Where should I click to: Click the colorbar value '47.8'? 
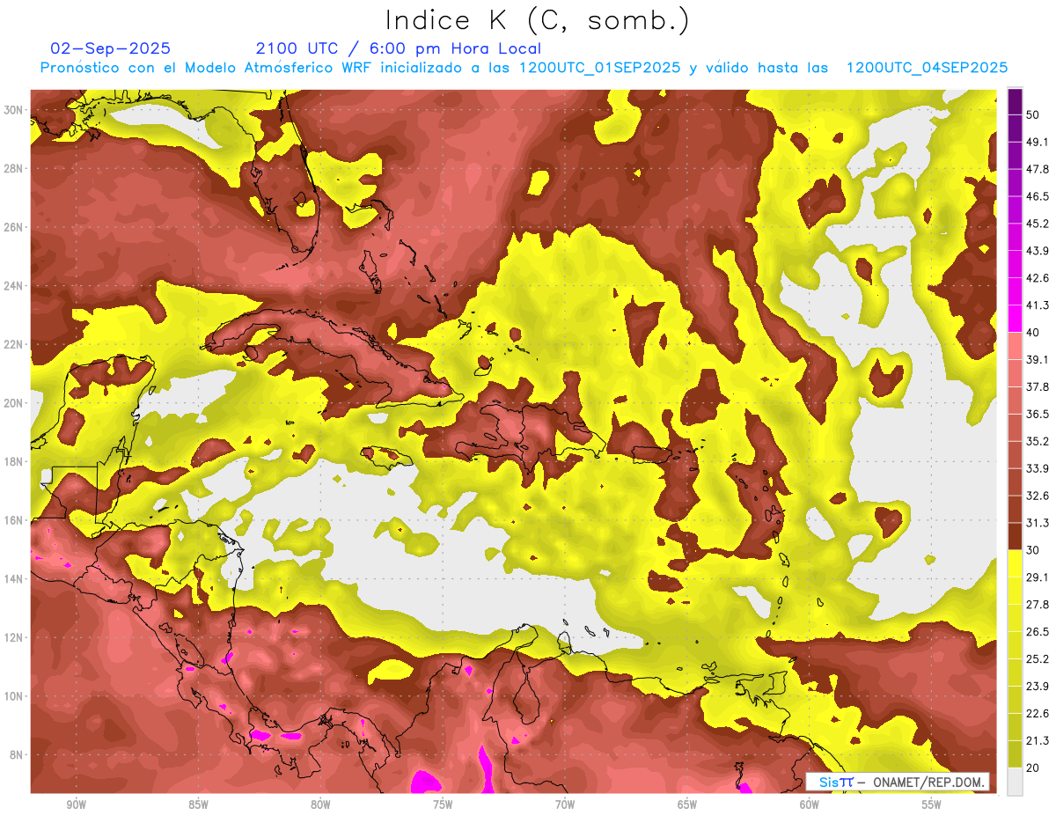point(1038,169)
